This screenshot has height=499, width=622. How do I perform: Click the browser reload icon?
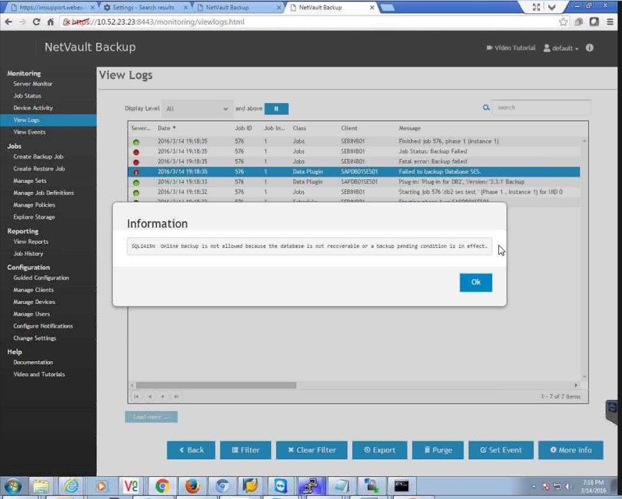coord(36,22)
